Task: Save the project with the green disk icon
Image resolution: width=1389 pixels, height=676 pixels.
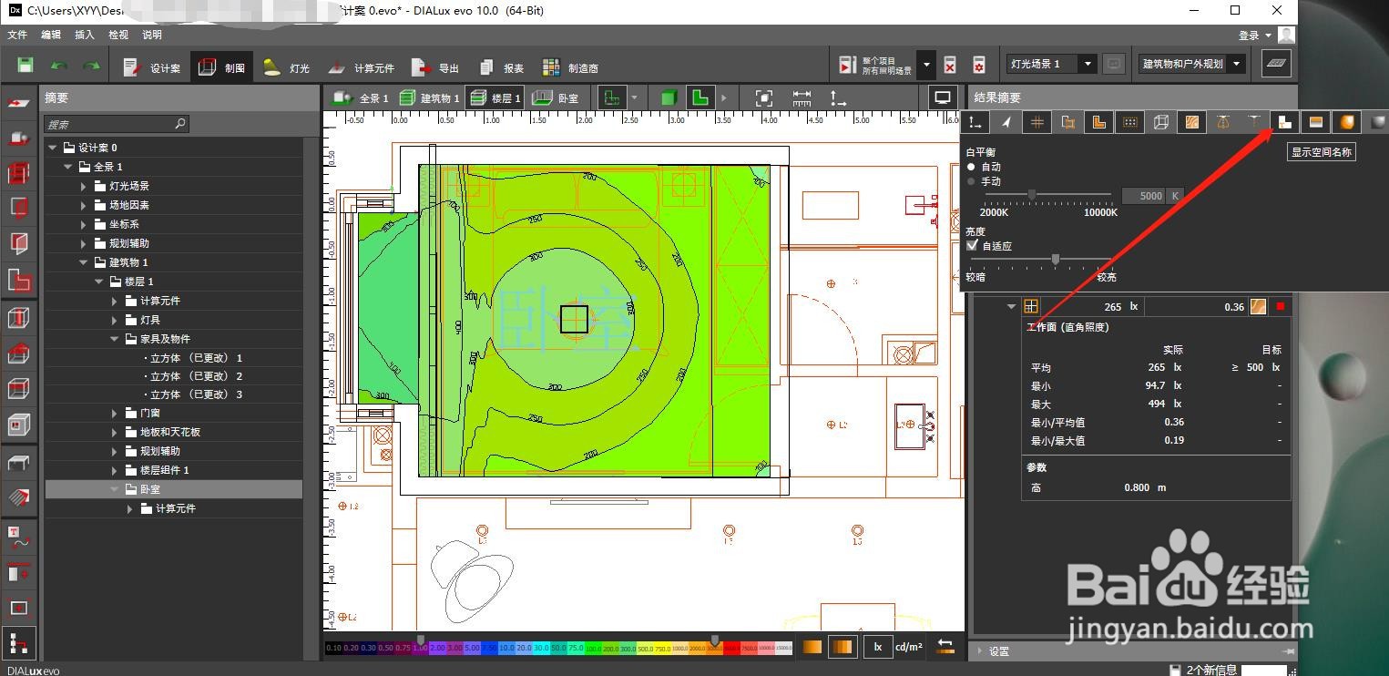Action: 26,66
